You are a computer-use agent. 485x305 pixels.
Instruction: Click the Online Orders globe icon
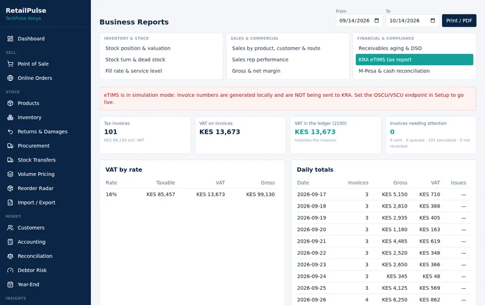(x=10, y=78)
